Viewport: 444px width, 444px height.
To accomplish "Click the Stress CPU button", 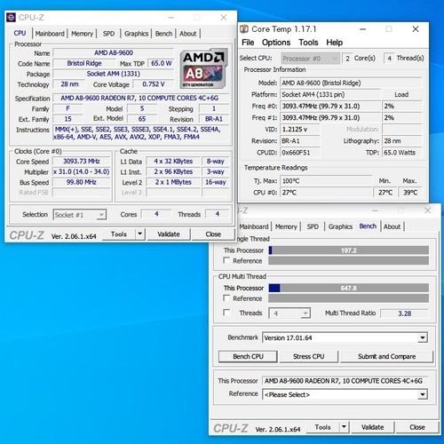I will coord(308,356).
